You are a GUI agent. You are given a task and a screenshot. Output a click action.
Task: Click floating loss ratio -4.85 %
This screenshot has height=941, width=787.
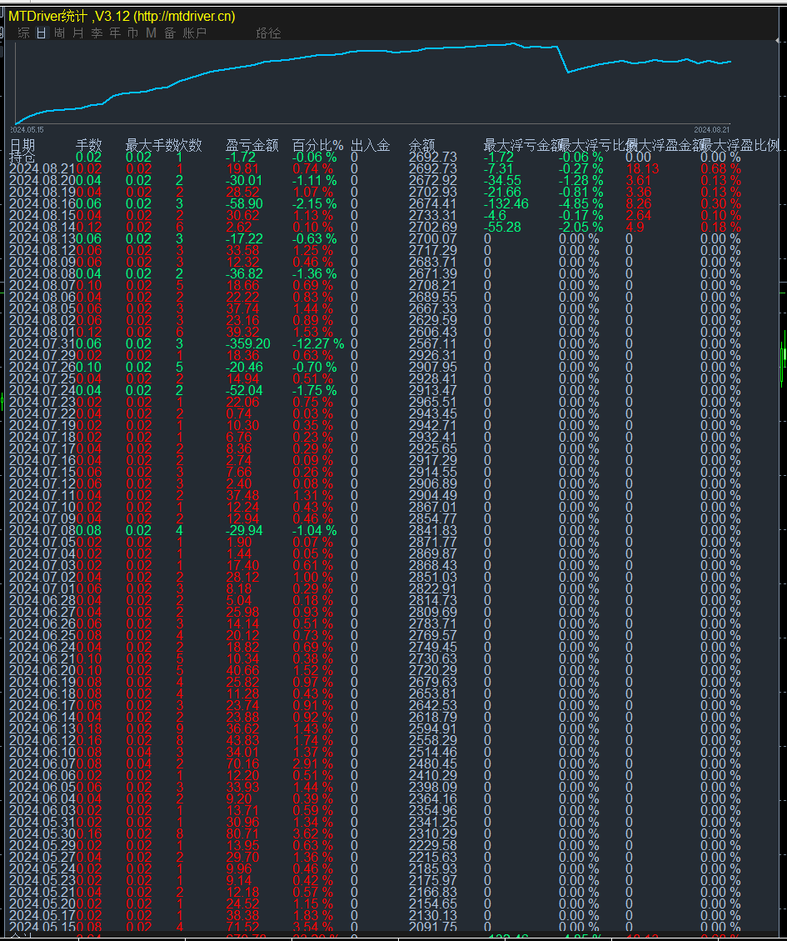[x=580, y=203]
